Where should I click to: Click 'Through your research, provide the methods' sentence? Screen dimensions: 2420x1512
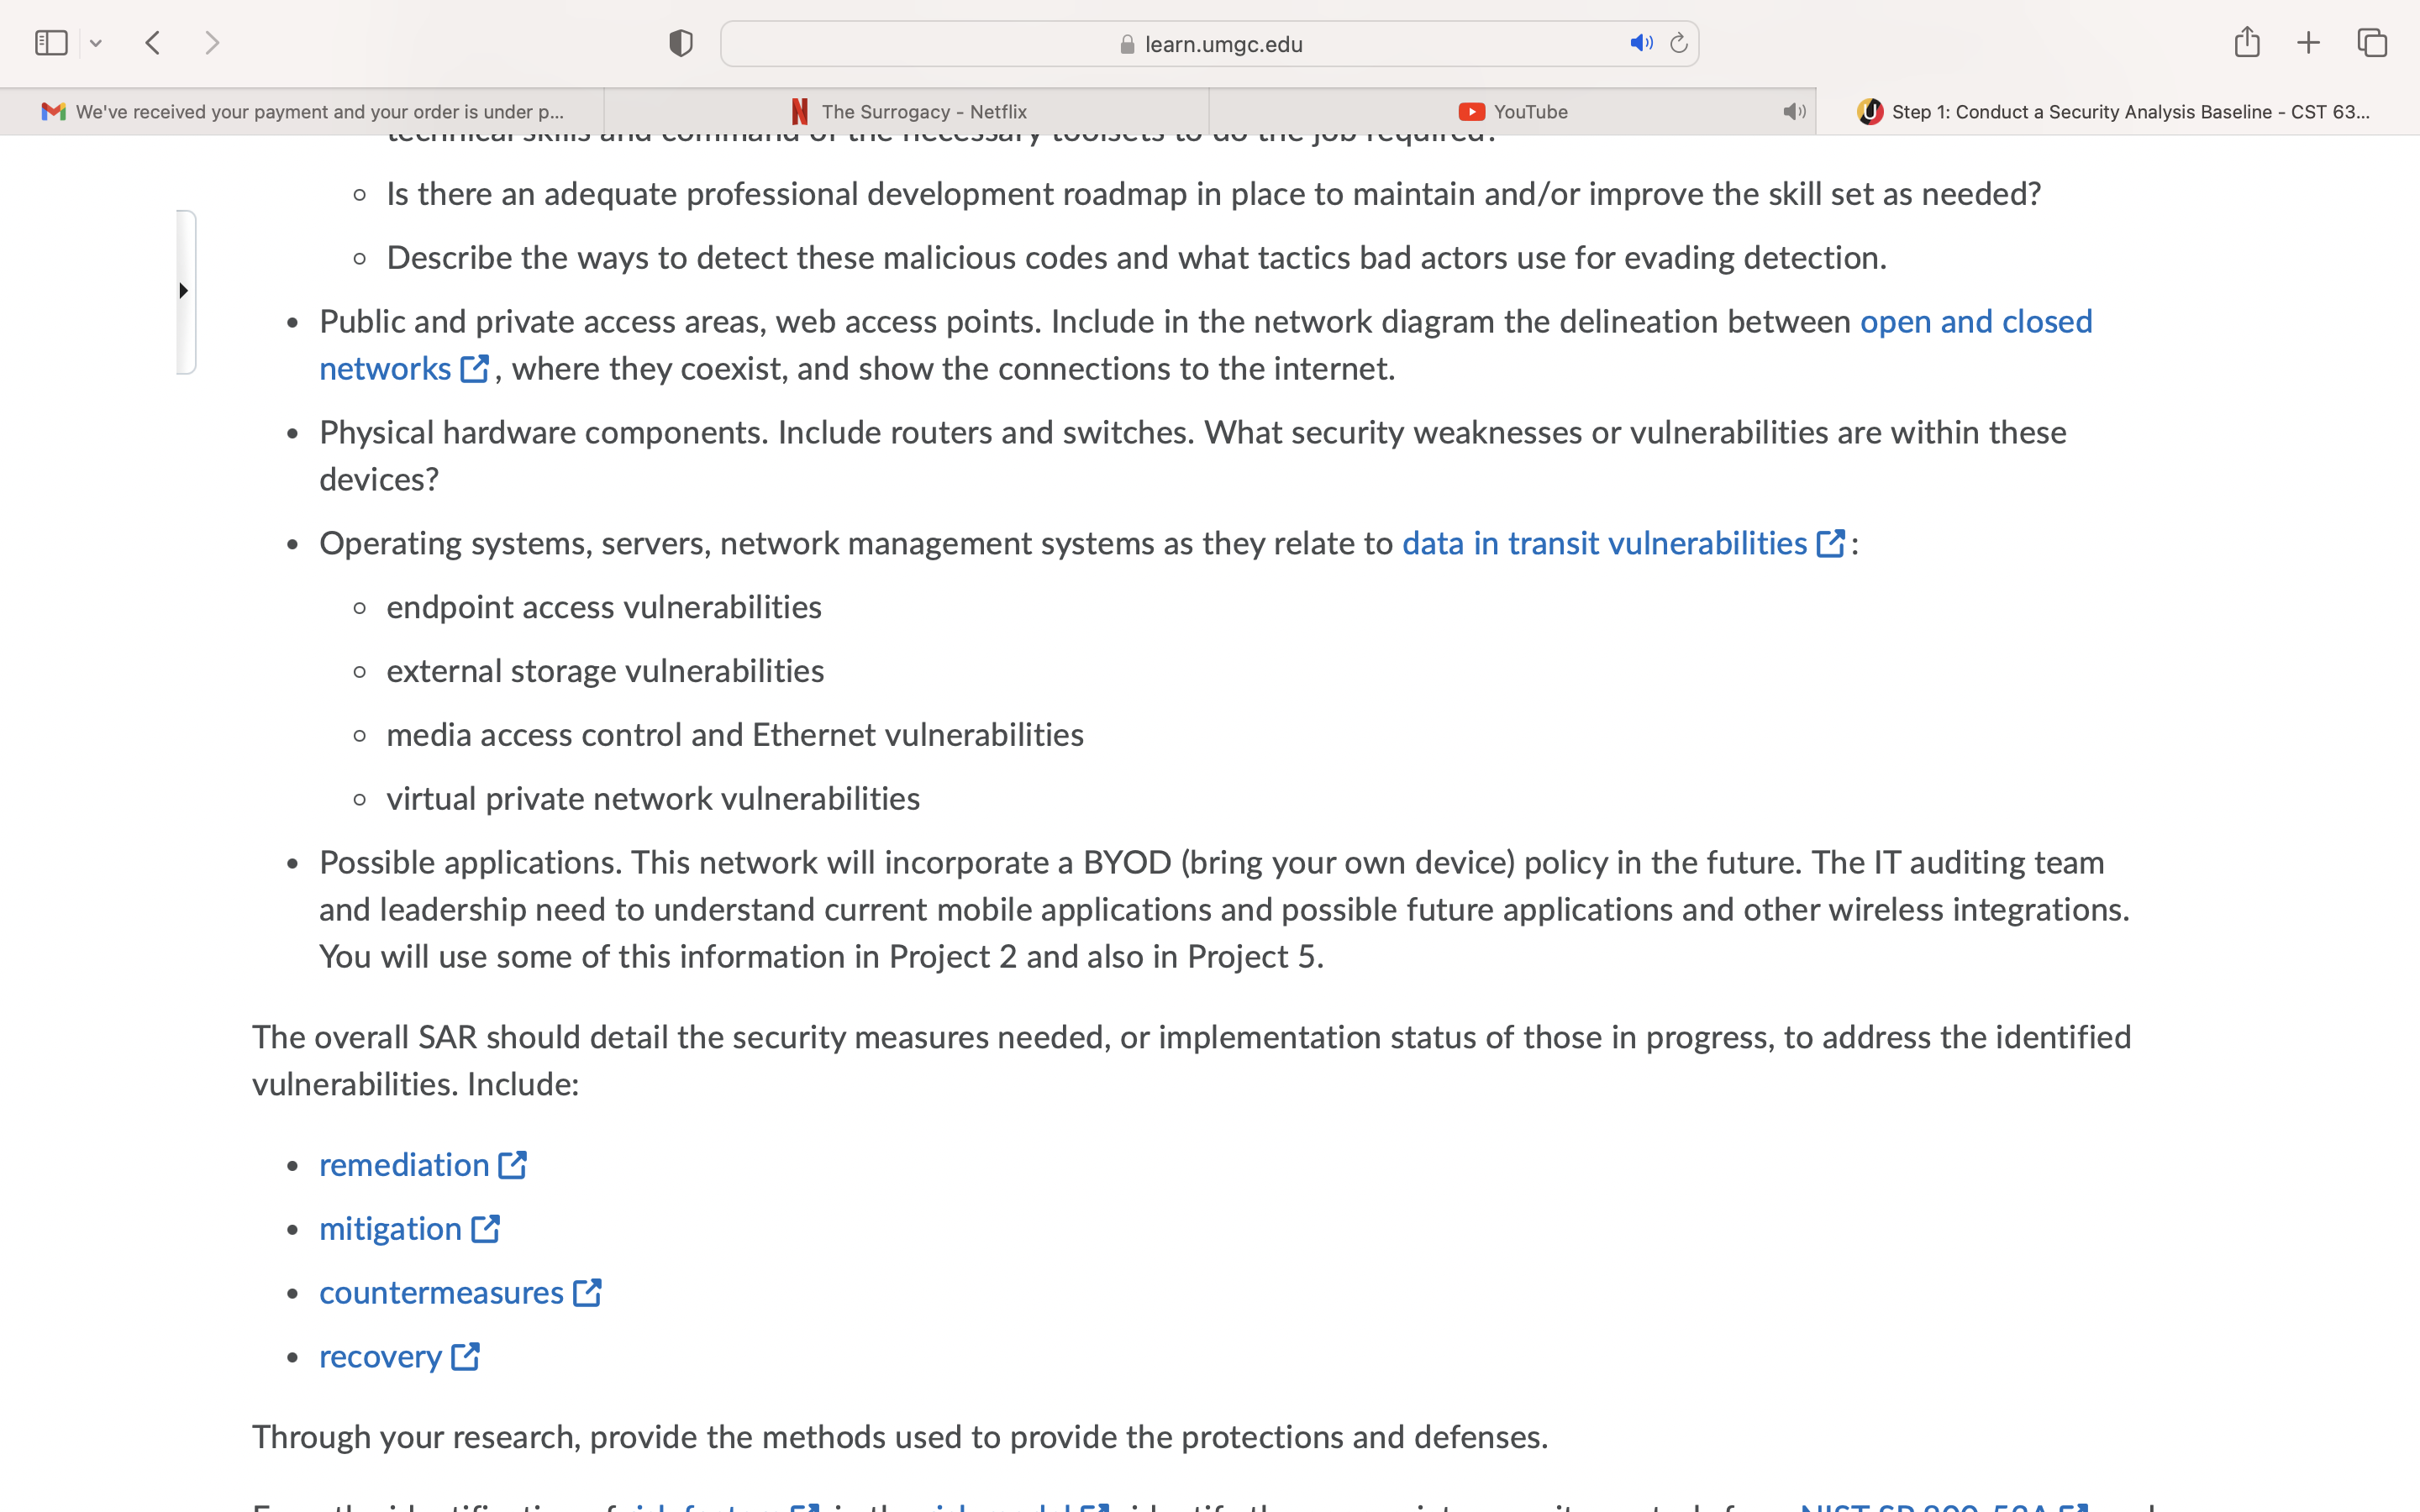[x=899, y=1438]
